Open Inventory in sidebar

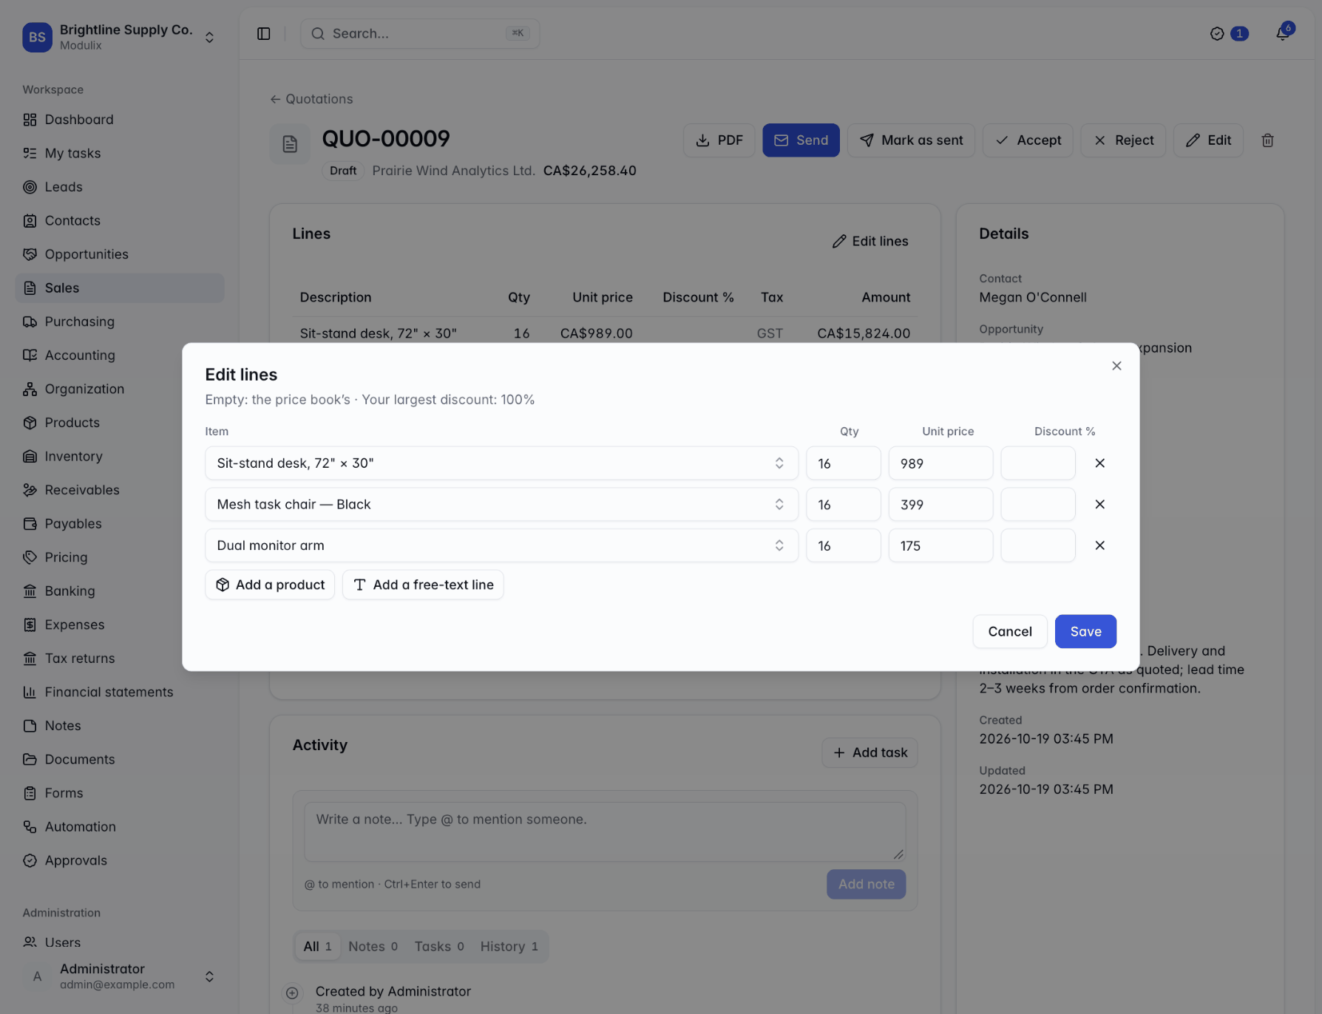tap(120, 456)
